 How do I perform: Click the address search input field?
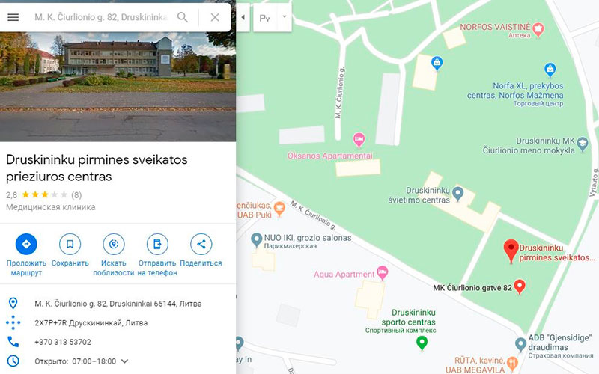point(101,17)
